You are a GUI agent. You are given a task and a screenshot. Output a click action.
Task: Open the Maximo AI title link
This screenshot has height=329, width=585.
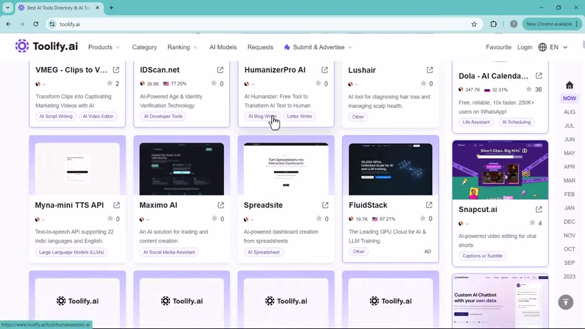158,205
